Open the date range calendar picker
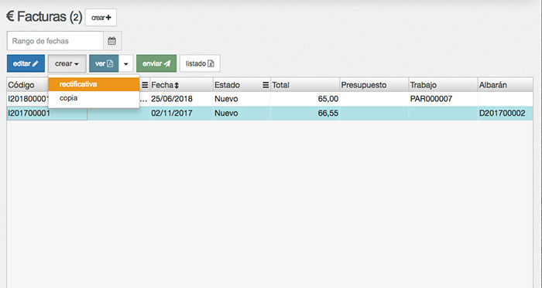Screen dimensions: 542x288 (x=112, y=41)
